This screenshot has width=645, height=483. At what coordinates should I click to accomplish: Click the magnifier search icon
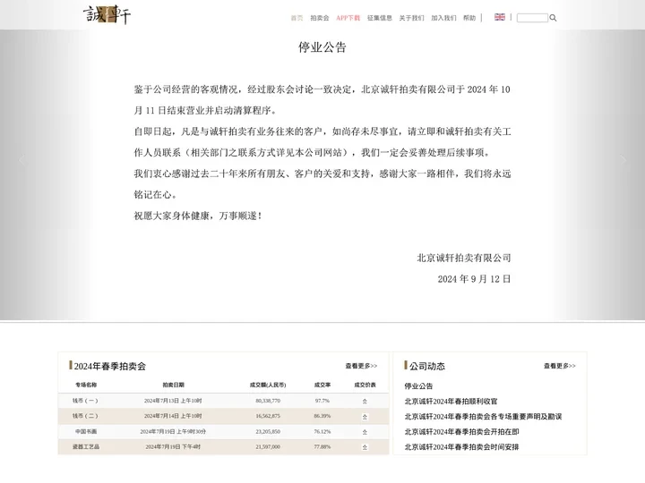[553, 18]
